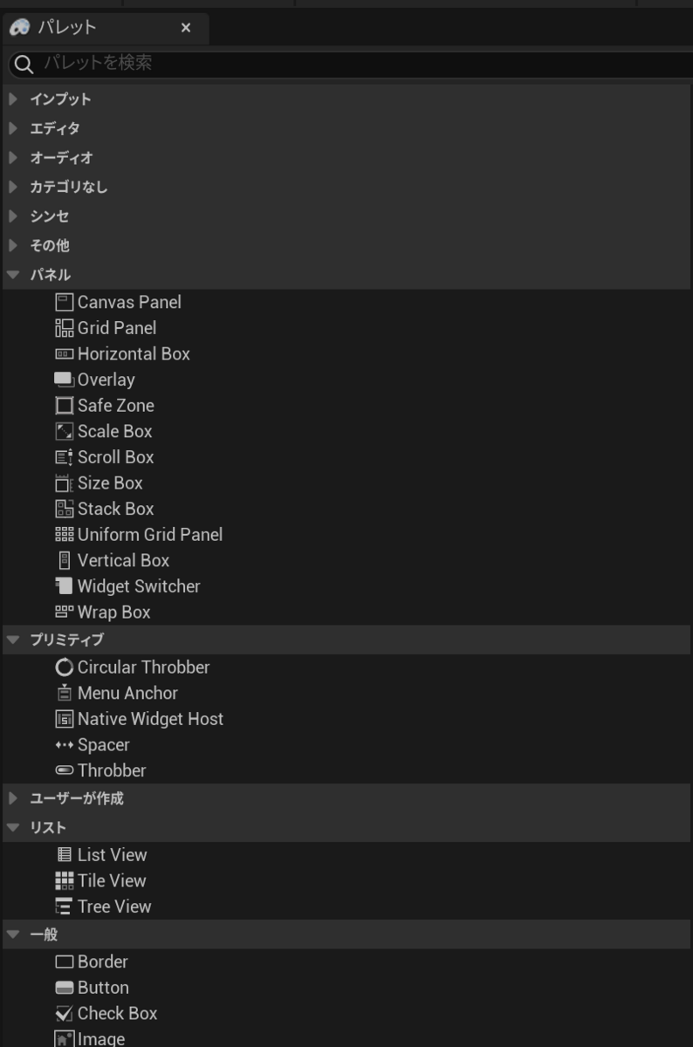693x1047 pixels.
Task: Click the Circular Throbber icon
Action: (x=64, y=667)
